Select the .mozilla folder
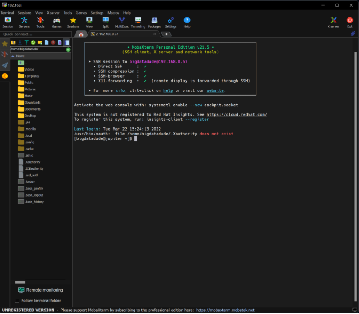The width and height of the screenshot is (359, 314). coord(27,129)
